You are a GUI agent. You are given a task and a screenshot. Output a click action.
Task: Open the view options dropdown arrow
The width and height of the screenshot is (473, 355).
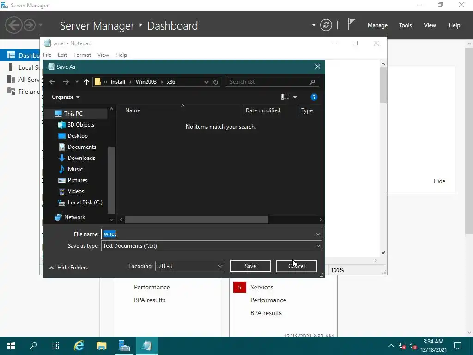point(295,97)
